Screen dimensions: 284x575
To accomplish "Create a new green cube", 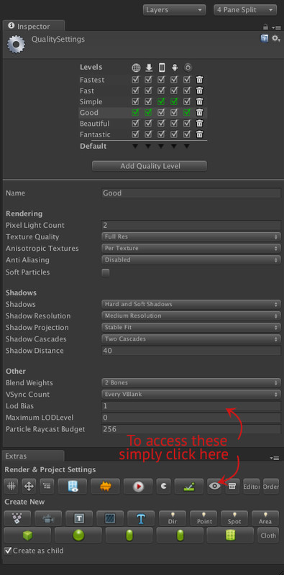I will (27, 535).
